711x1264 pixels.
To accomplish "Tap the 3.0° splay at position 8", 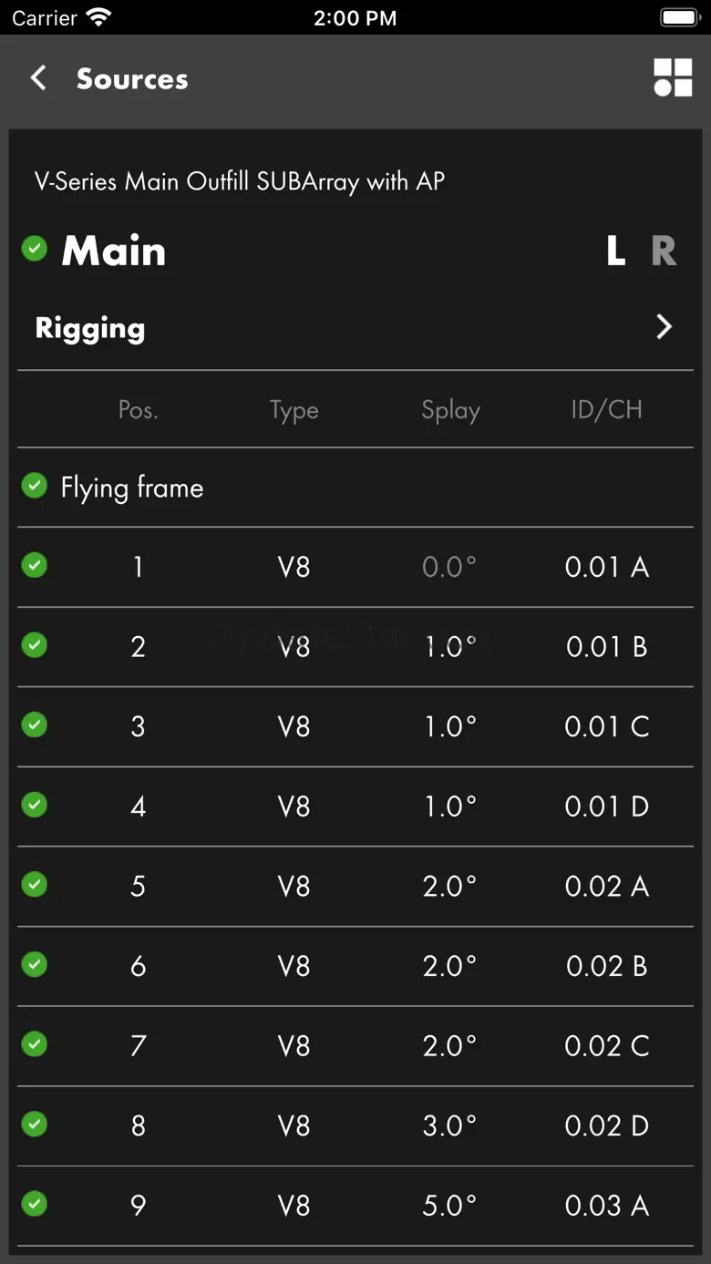I will coord(449,1125).
